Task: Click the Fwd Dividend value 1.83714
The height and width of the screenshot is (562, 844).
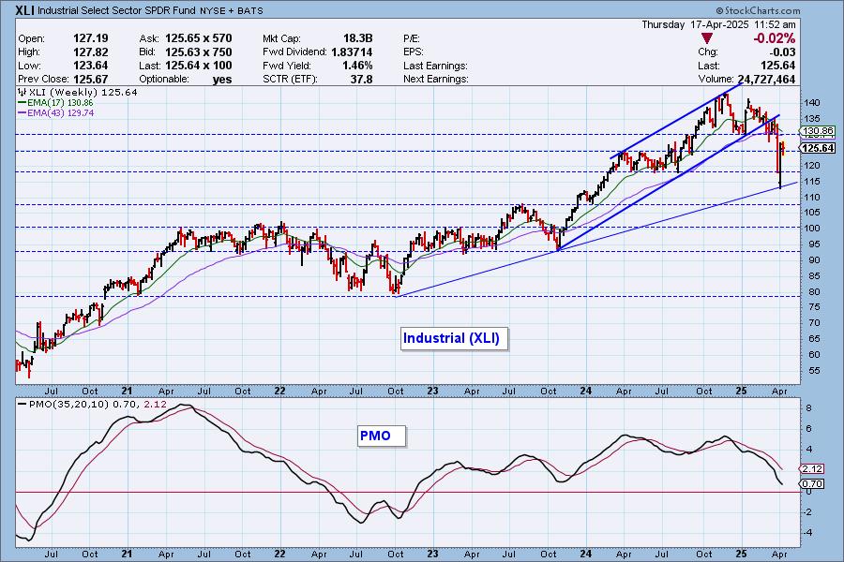Action: 352,52
